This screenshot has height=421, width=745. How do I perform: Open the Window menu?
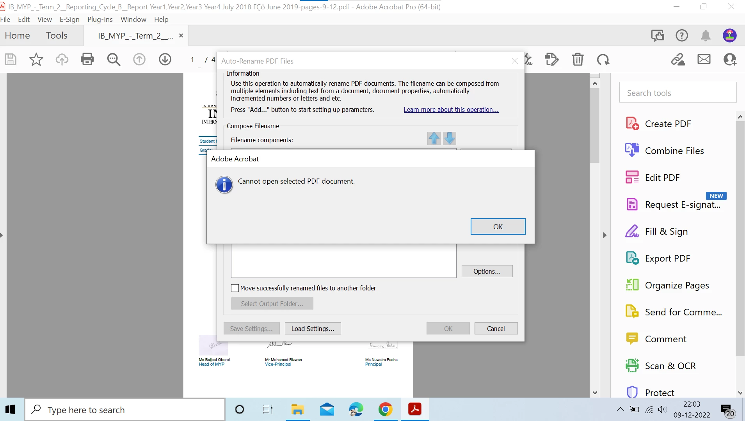pos(133,19)
